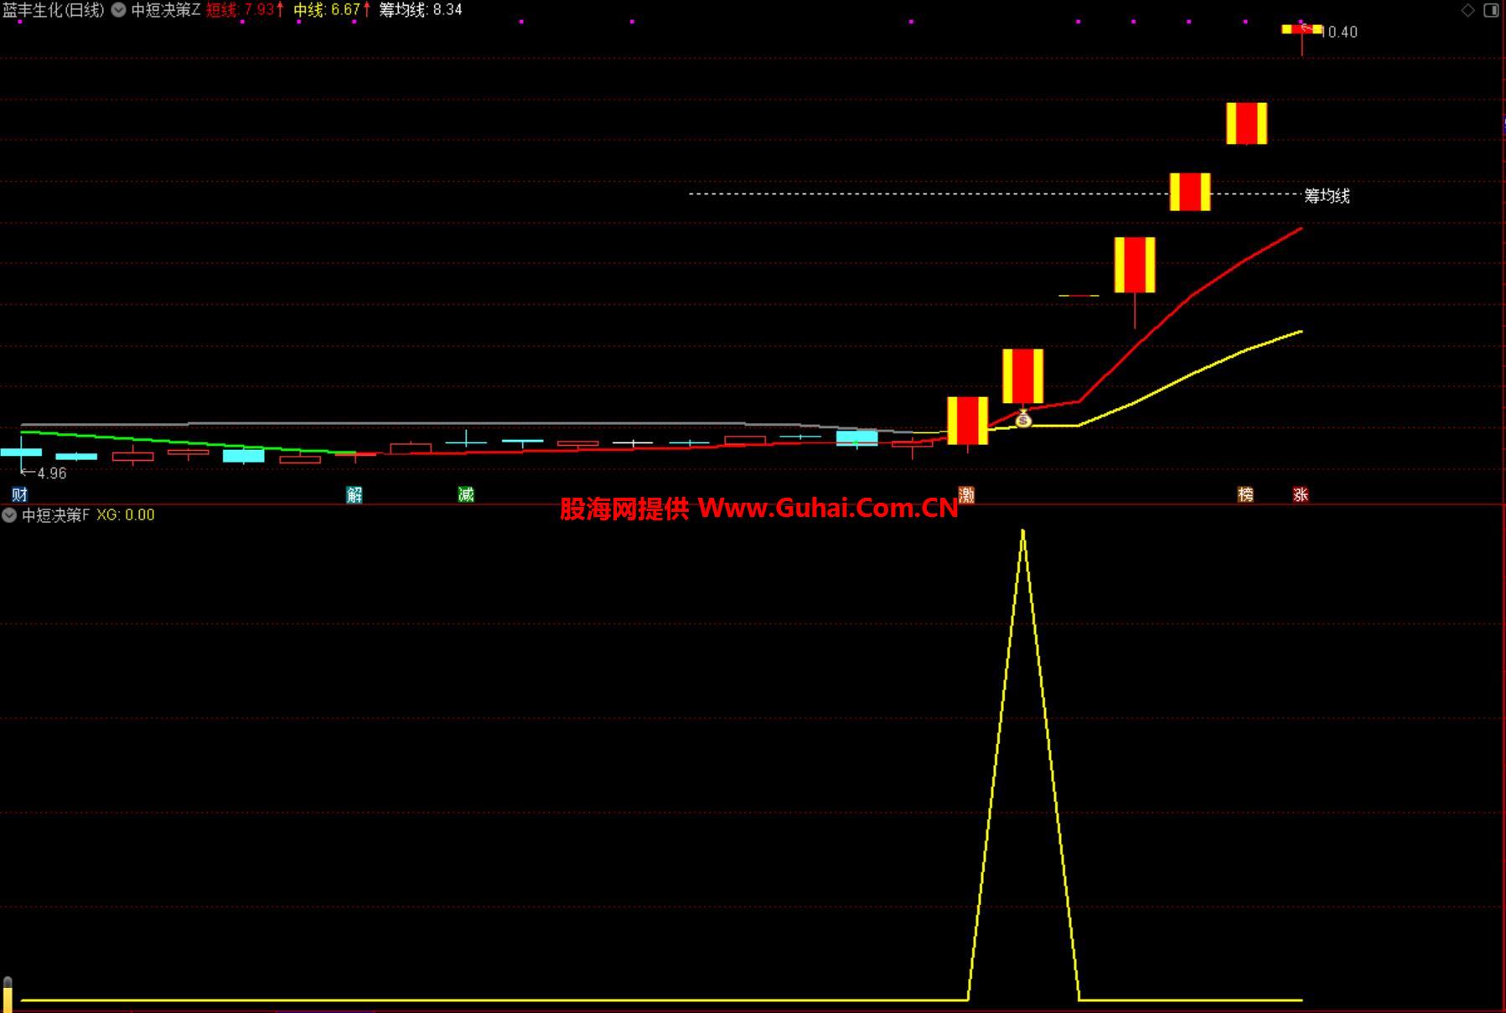Screen dimensions: 1506x1013
Task: Click the 解 signal marker icon
Action: tap(355, 494)
